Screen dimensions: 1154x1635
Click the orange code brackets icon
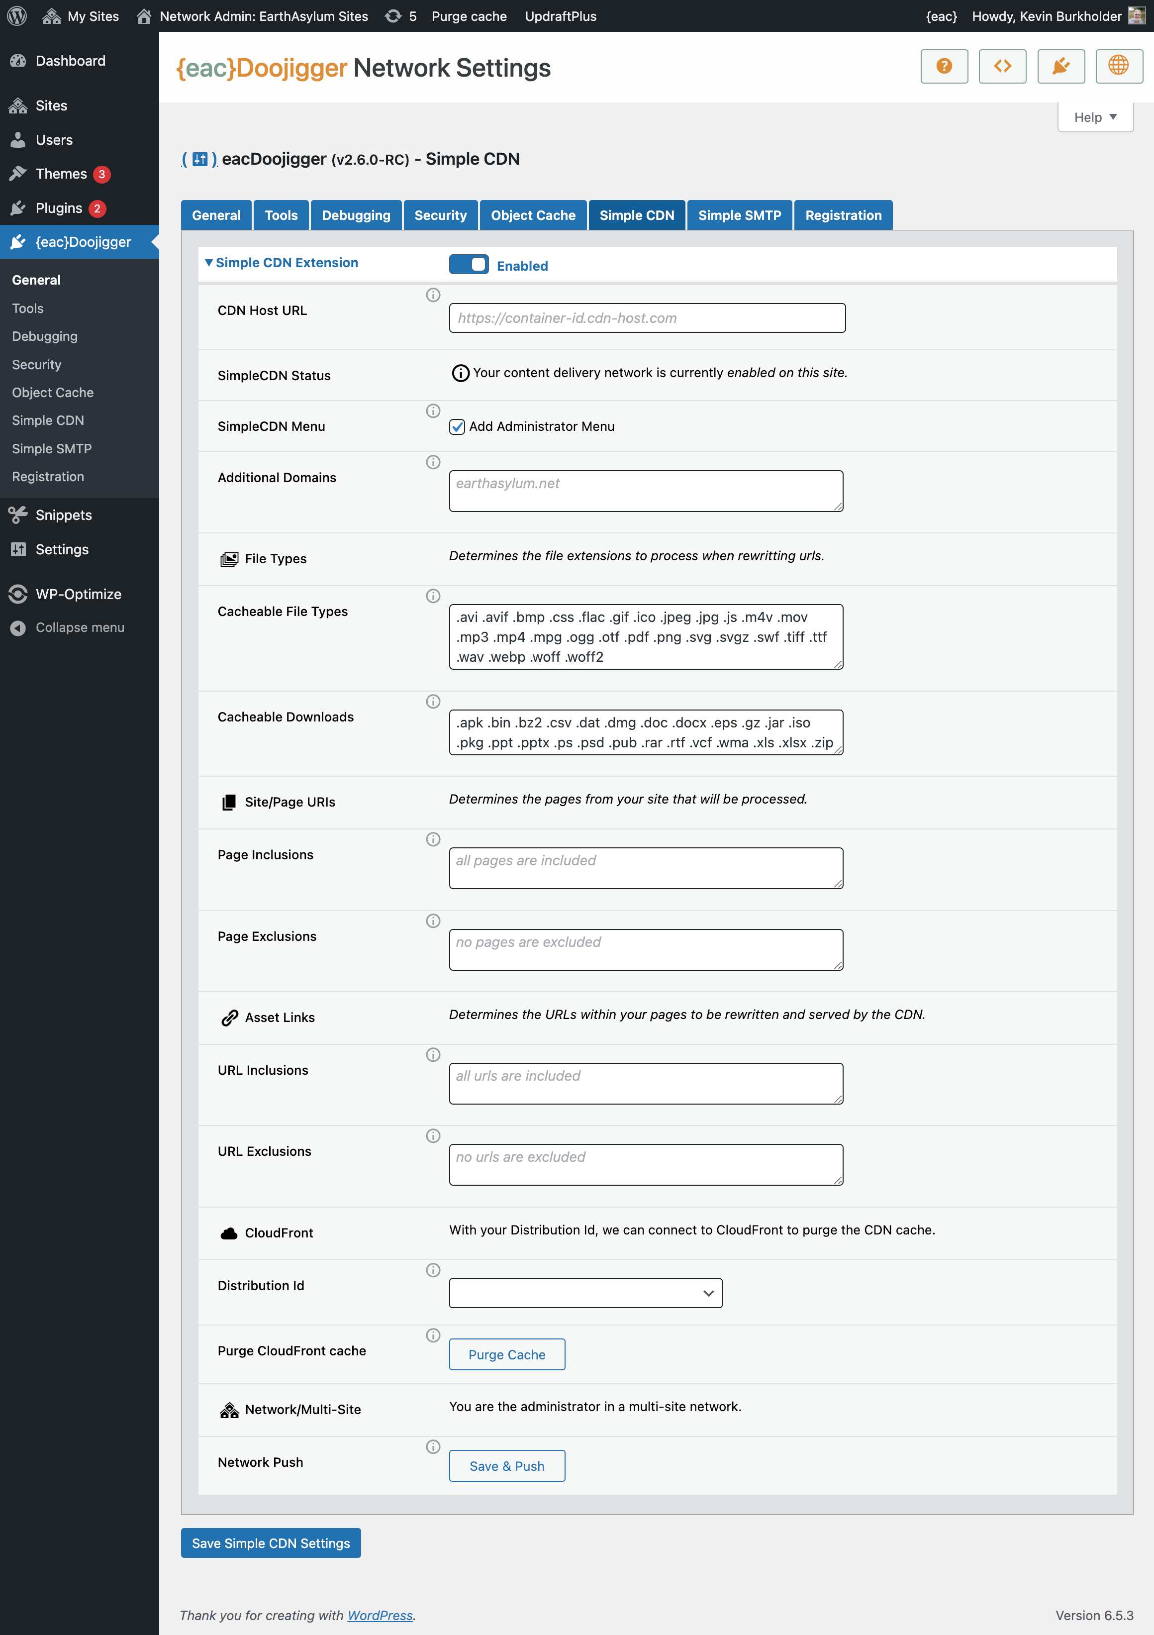click(x=1002, y=66)
